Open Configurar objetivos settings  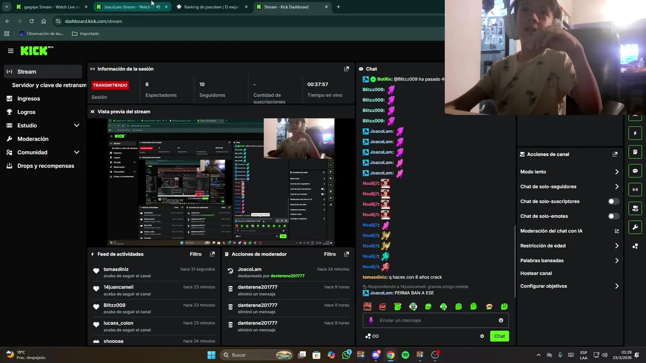569,286
